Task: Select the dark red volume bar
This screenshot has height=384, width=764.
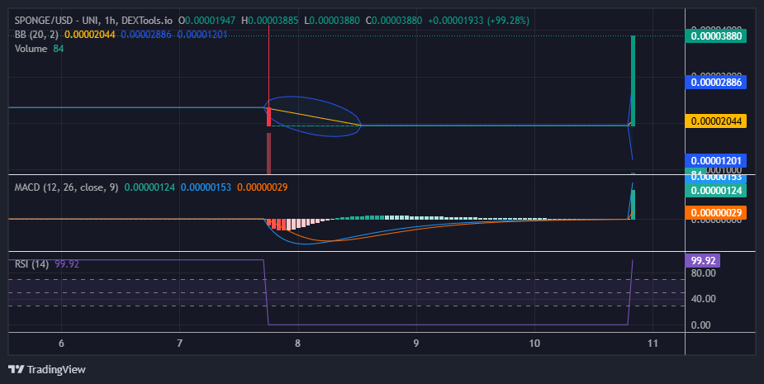Action: [x=268, y=154]
